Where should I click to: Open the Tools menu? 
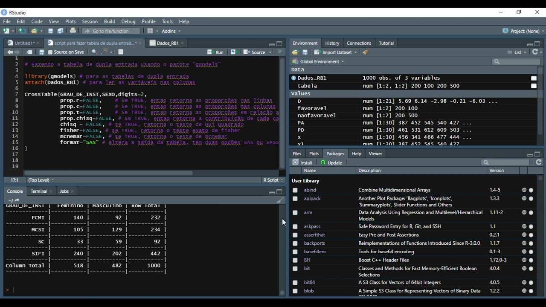point(167,21)
